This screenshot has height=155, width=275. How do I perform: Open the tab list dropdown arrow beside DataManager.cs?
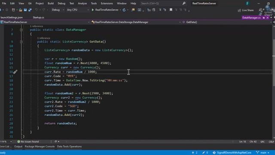point(271,18)
